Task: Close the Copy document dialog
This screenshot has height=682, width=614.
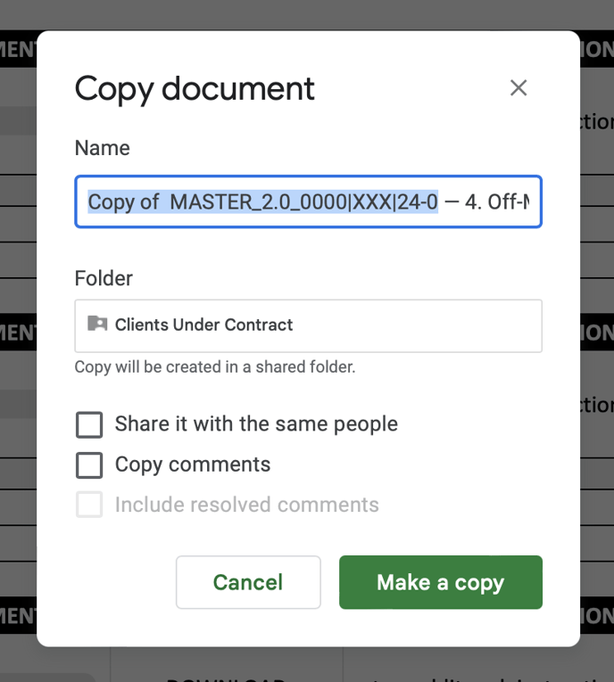Action: pyautogui.click(x=519, y=88)
